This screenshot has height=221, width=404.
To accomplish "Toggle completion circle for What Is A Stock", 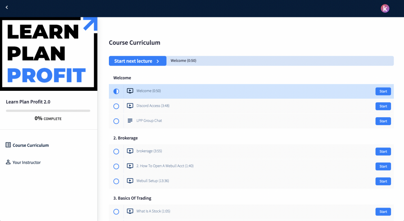I will pyautogui.click(x=116, y=212).
